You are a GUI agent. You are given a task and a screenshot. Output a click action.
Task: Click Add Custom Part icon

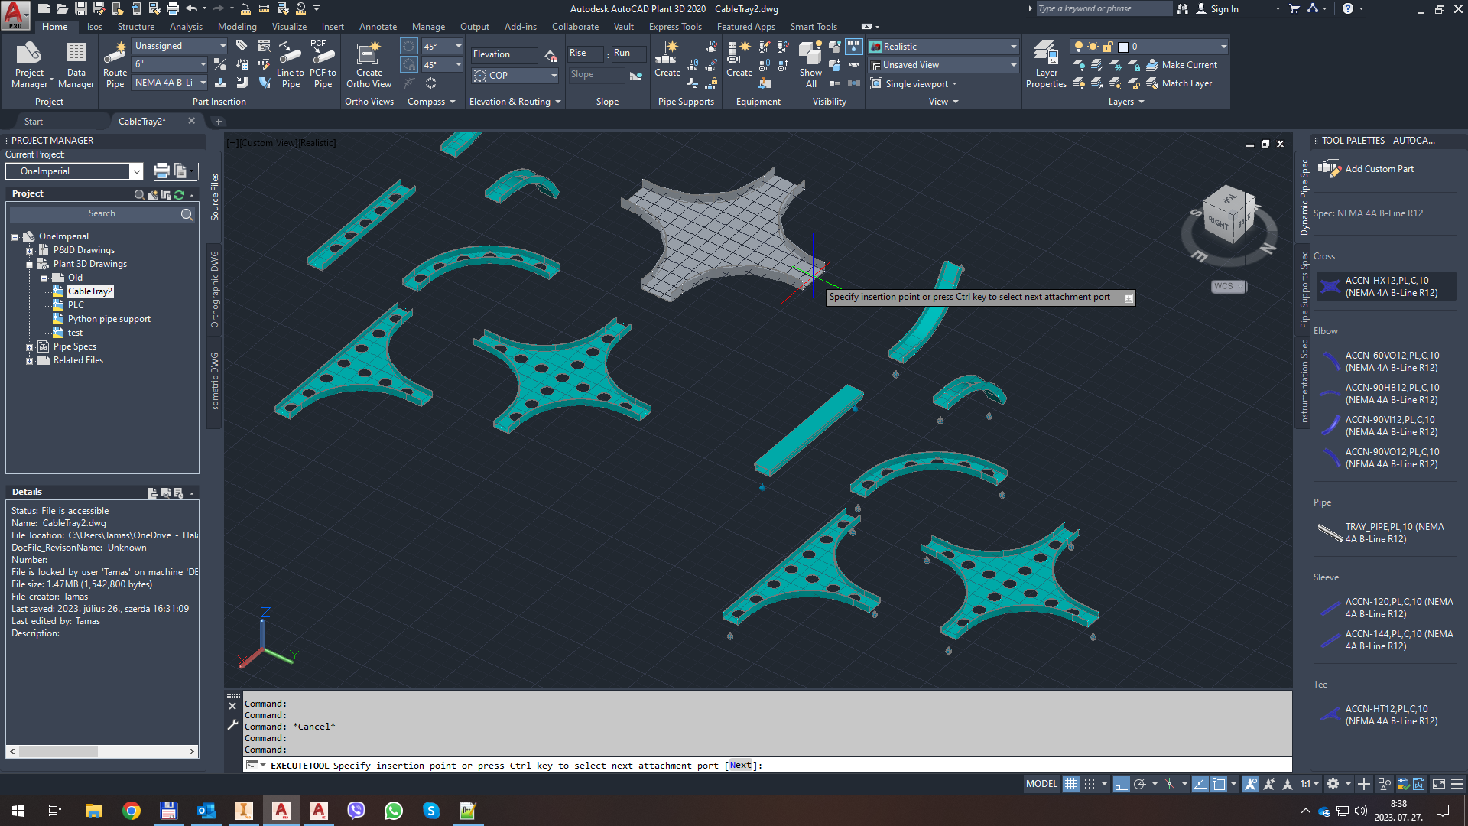[1330, 168]
